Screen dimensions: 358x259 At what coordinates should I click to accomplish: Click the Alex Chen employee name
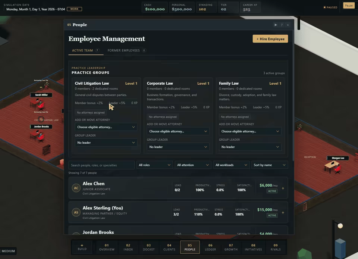(x=94, y=184)
